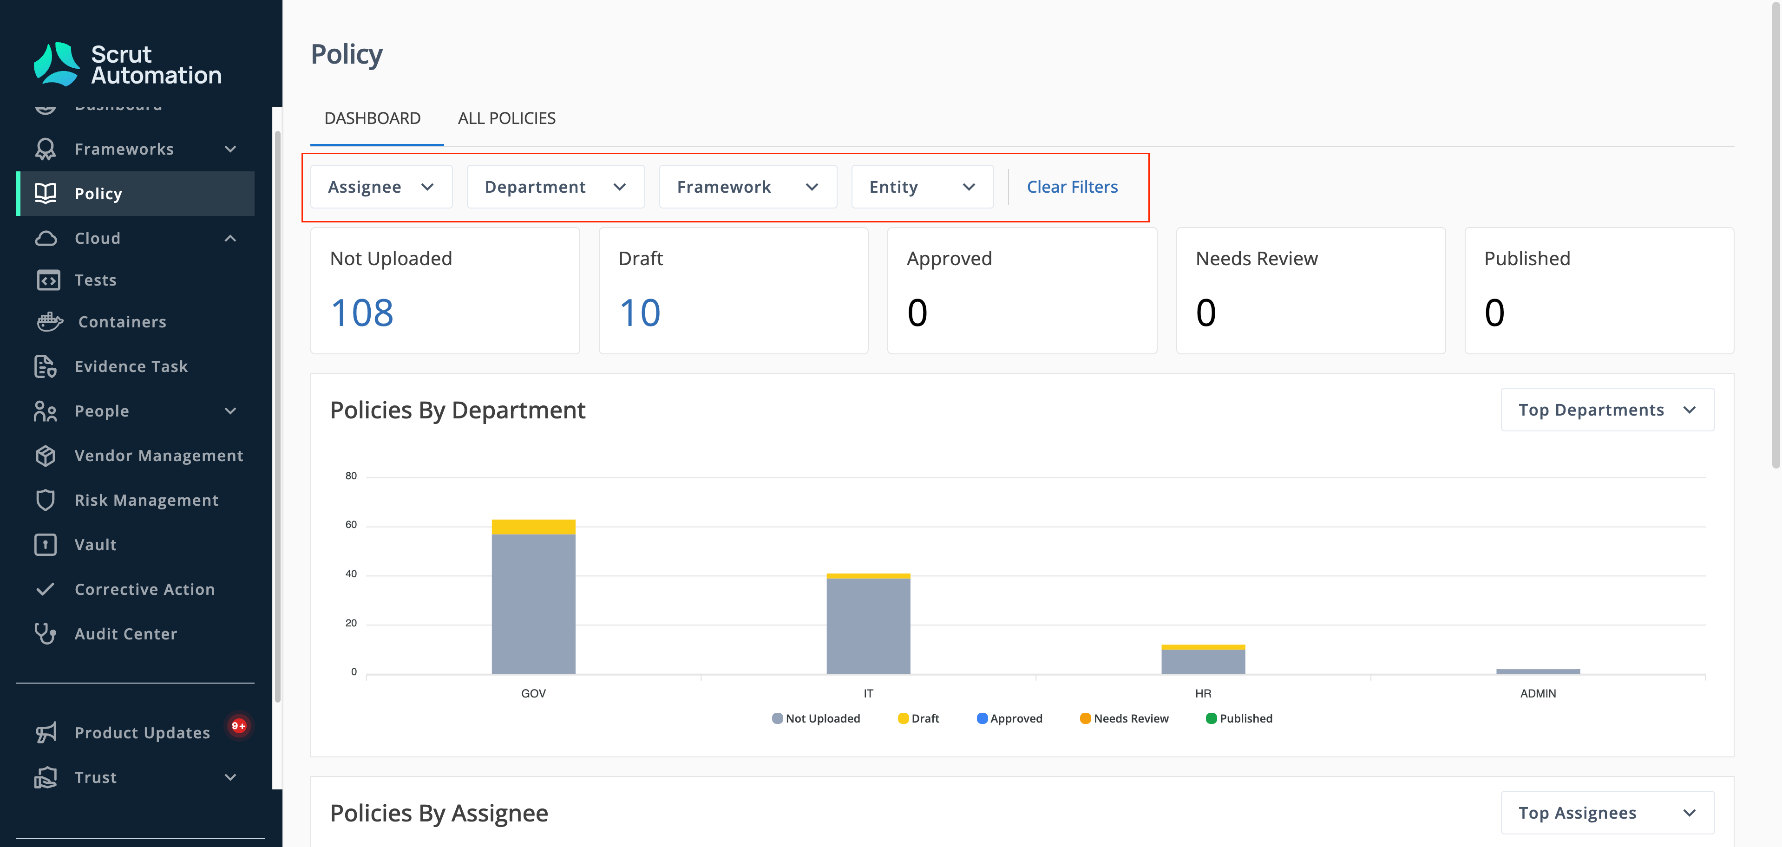Click the GOV Draft yellow bar segment
1782x847 pixels.
[533, 527]
